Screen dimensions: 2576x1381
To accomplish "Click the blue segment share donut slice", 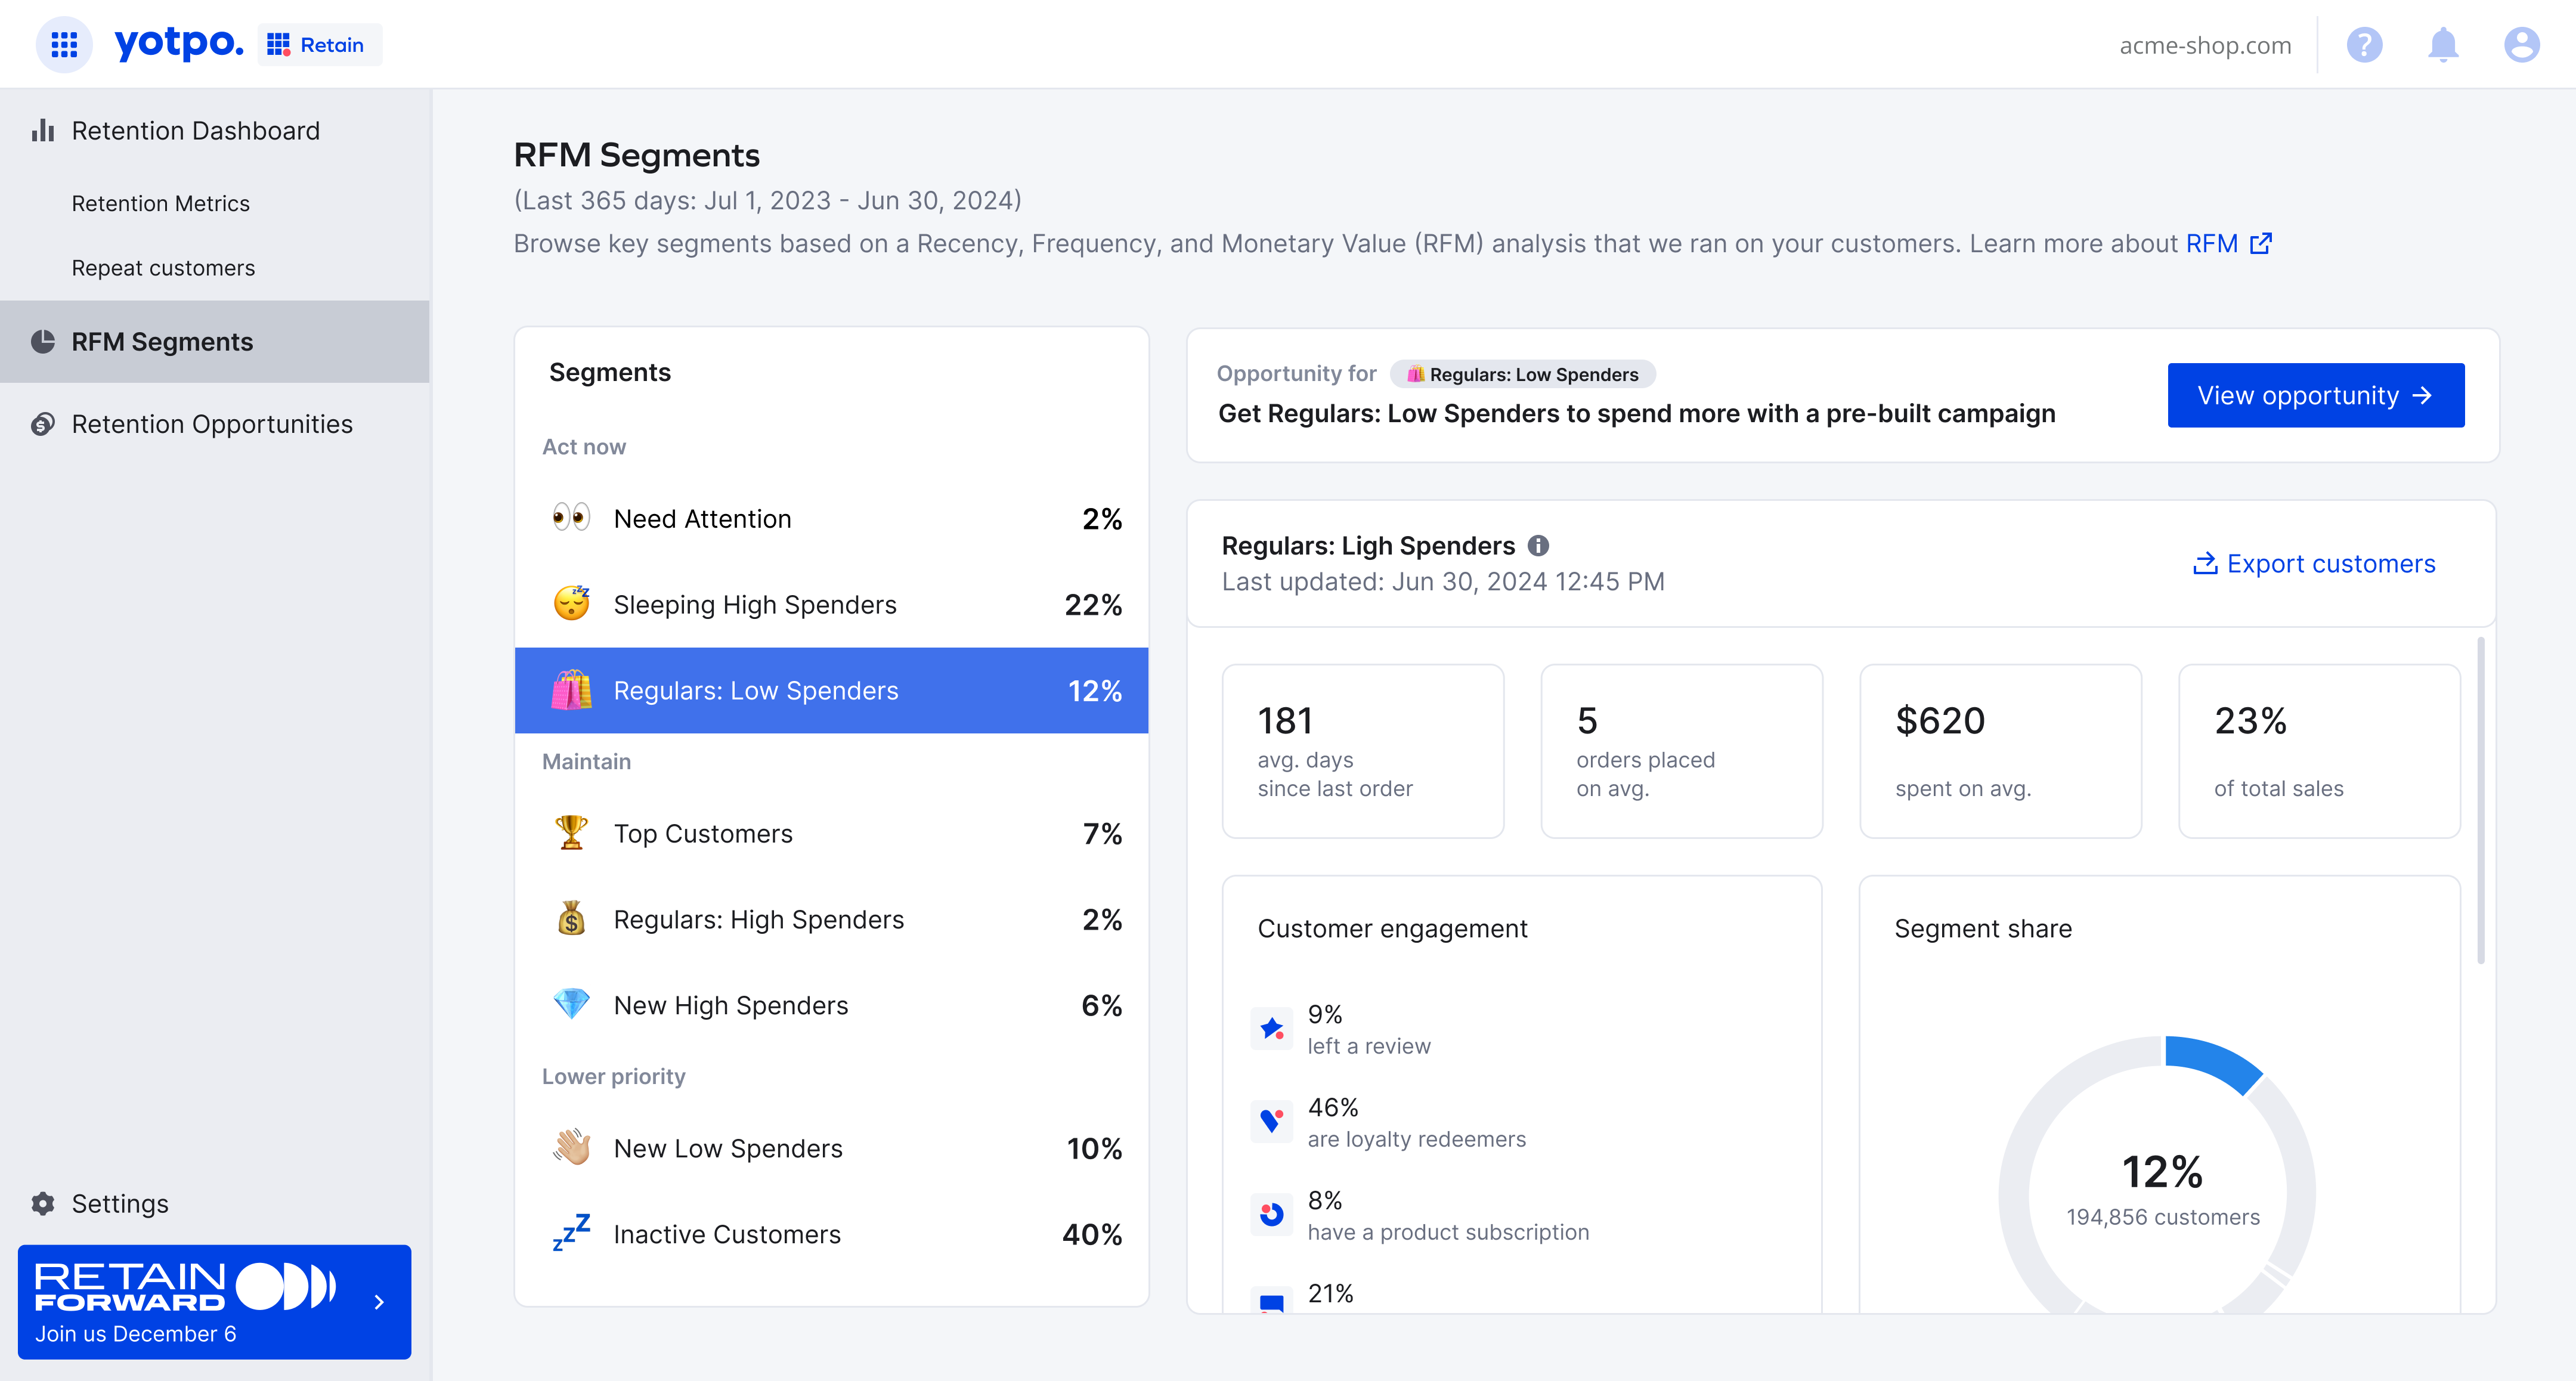I will coord(2212,1062).
